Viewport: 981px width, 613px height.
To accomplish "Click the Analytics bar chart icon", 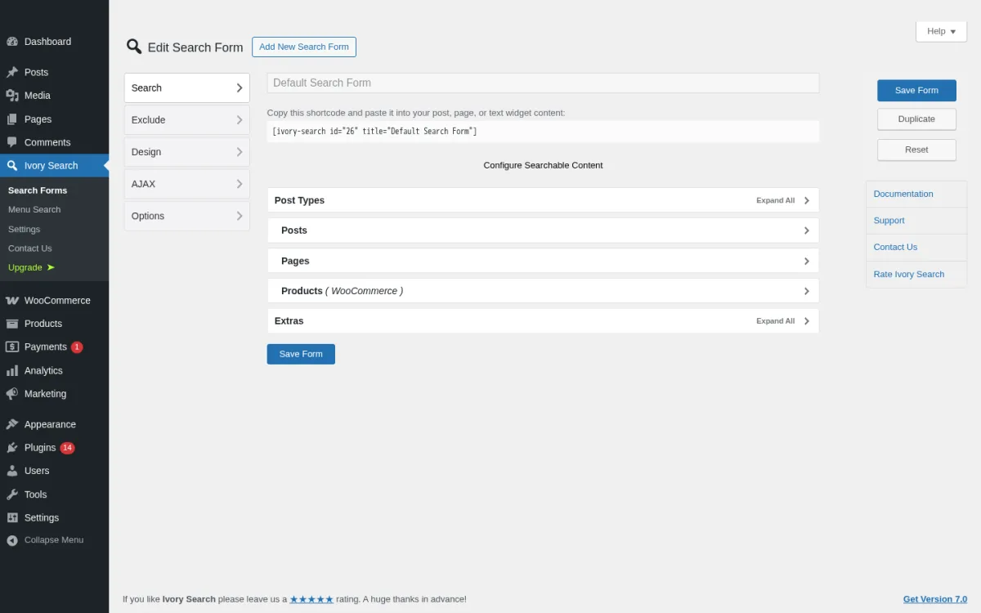I will coord(12,370).
